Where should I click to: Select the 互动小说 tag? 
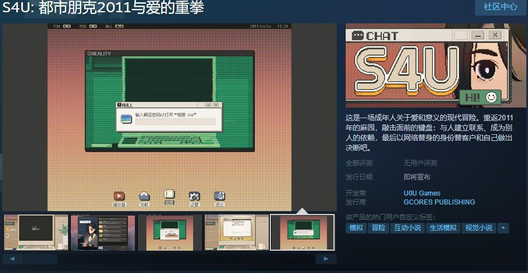click(408, 228)
